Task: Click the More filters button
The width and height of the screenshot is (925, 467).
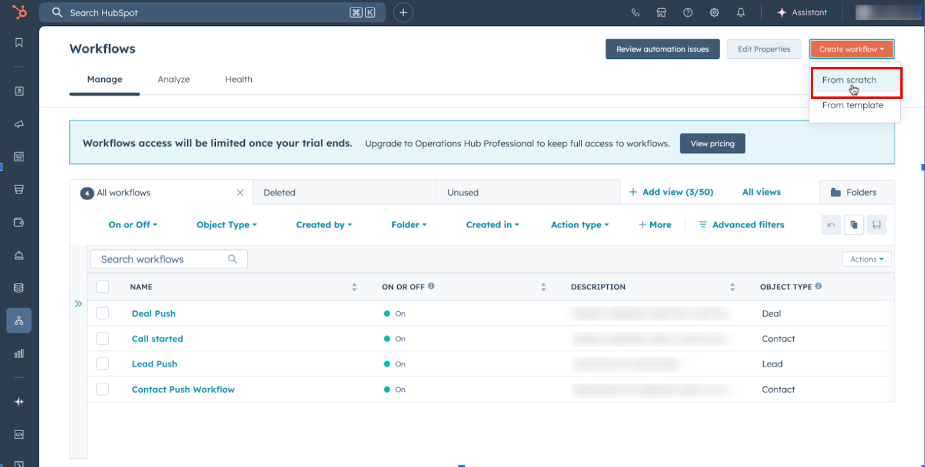Action: [x=655, y=225]
